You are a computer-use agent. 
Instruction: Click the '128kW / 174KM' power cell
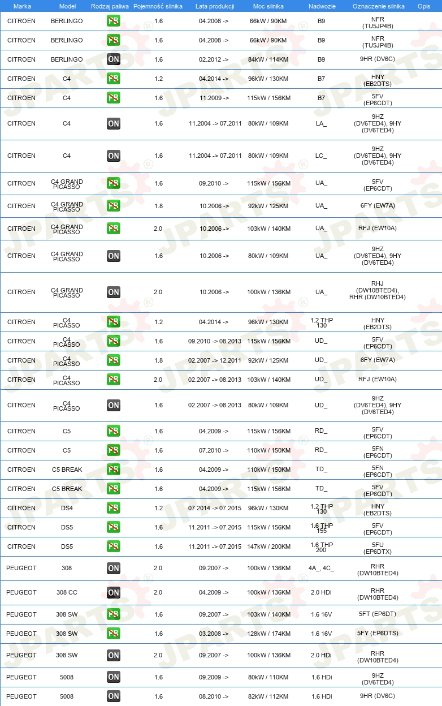coord(269,634)
